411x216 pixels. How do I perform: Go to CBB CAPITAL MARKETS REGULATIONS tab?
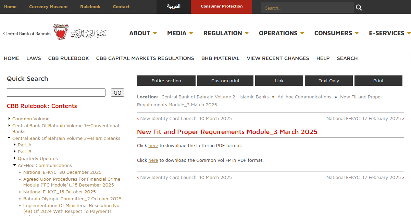145,58
